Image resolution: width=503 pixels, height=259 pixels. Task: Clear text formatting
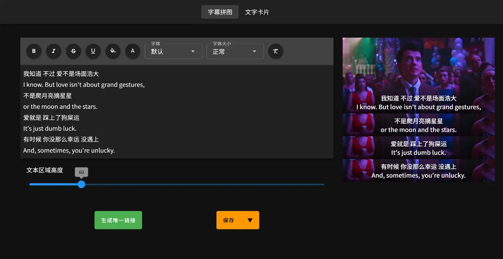(276, 51)
